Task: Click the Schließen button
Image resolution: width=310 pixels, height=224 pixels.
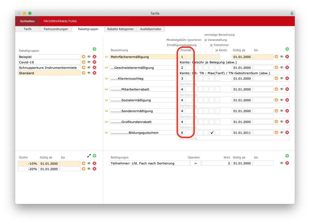Action: (27, 21)
